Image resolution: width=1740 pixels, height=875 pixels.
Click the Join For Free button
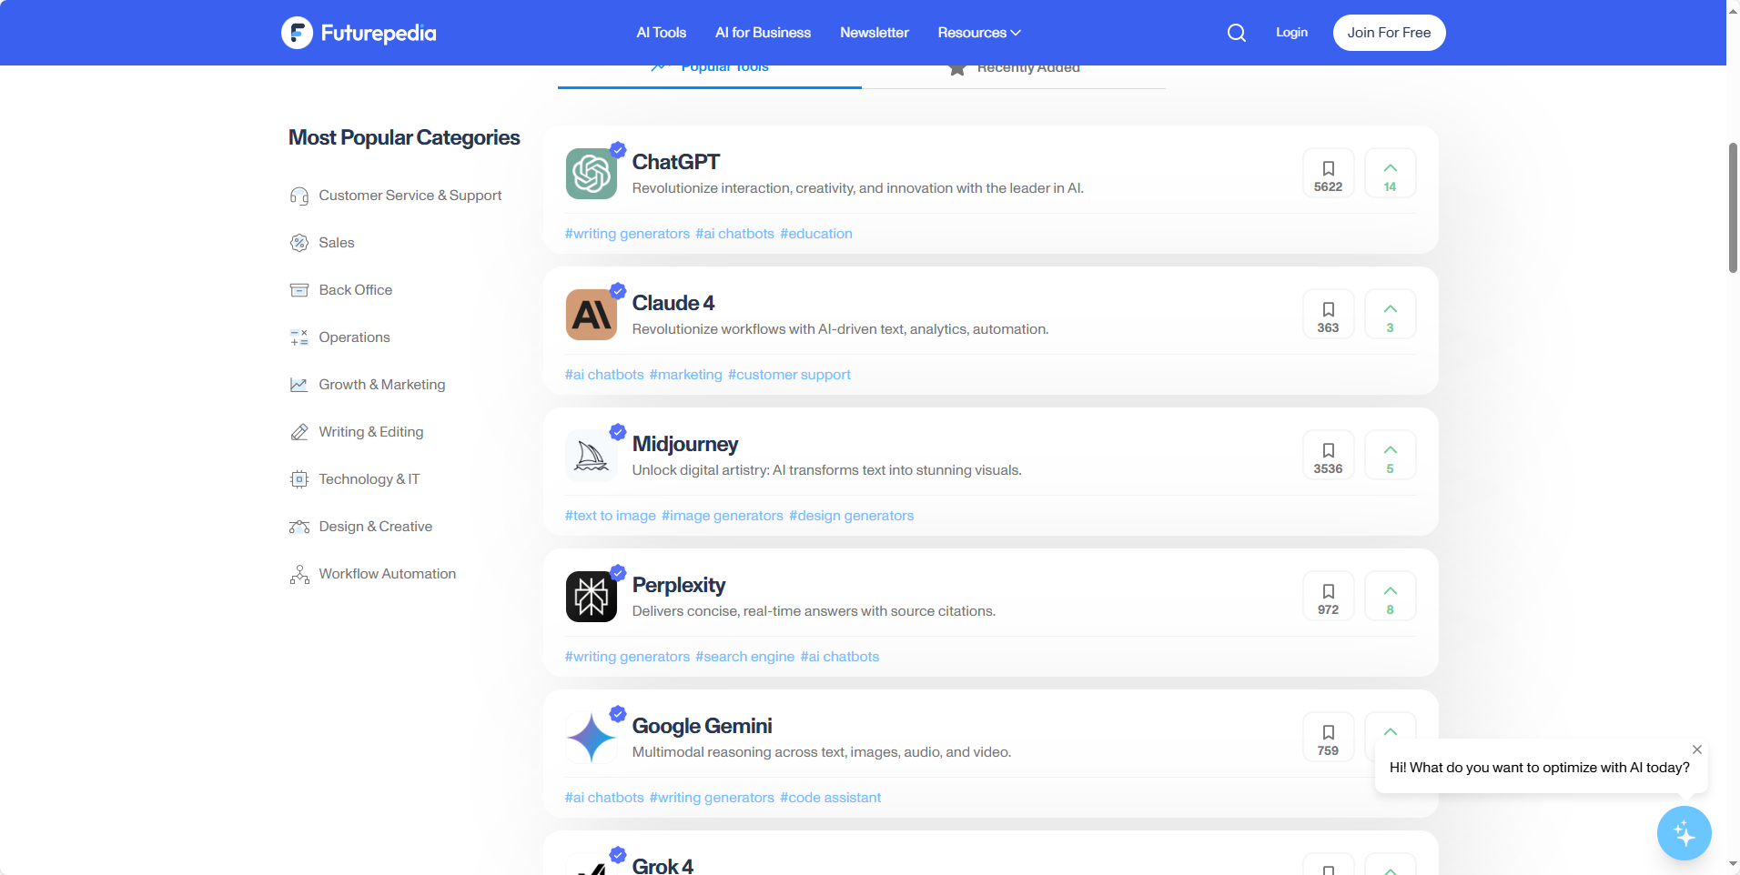1389,33
